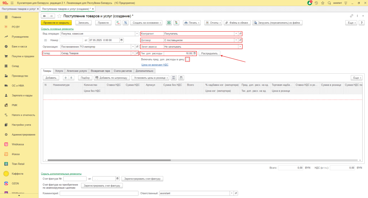The image size is (368, 198).
Task: Switch to the Счета расчетов tab
Action: [123, 71]
